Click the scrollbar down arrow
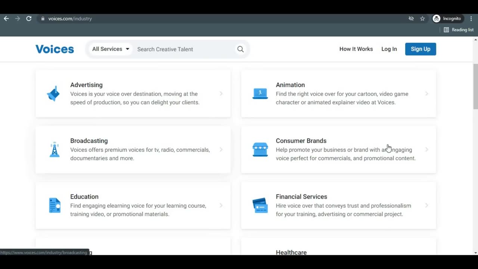The width and height of the screenshot is (478, 269). click(475, 253)
